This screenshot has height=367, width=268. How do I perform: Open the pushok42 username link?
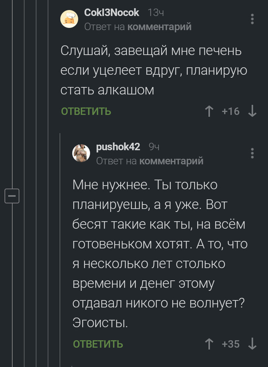[x=118, y=147]
